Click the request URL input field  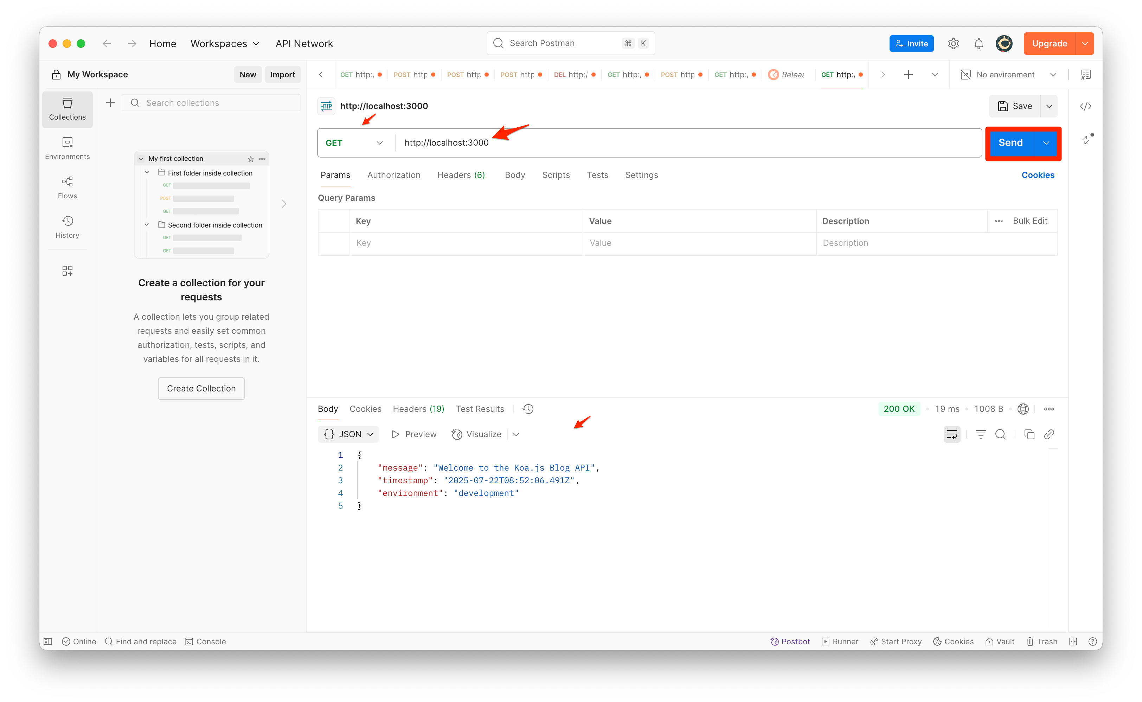(x=688, y=143)
